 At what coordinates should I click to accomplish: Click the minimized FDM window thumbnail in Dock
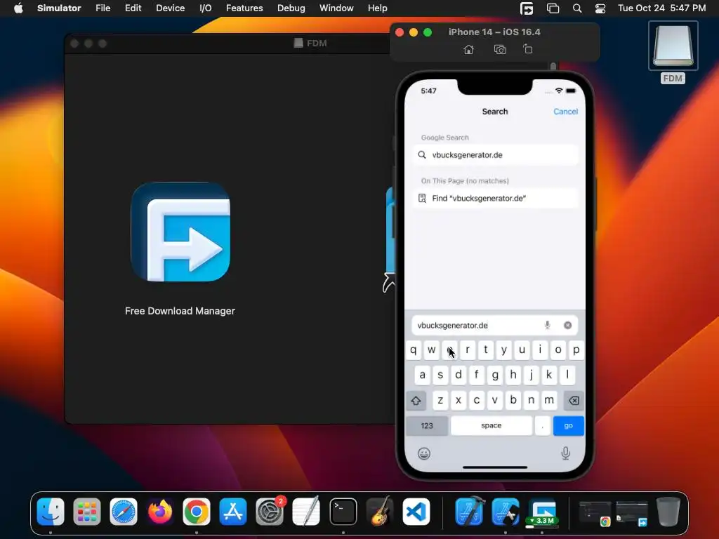pos(632,513)
